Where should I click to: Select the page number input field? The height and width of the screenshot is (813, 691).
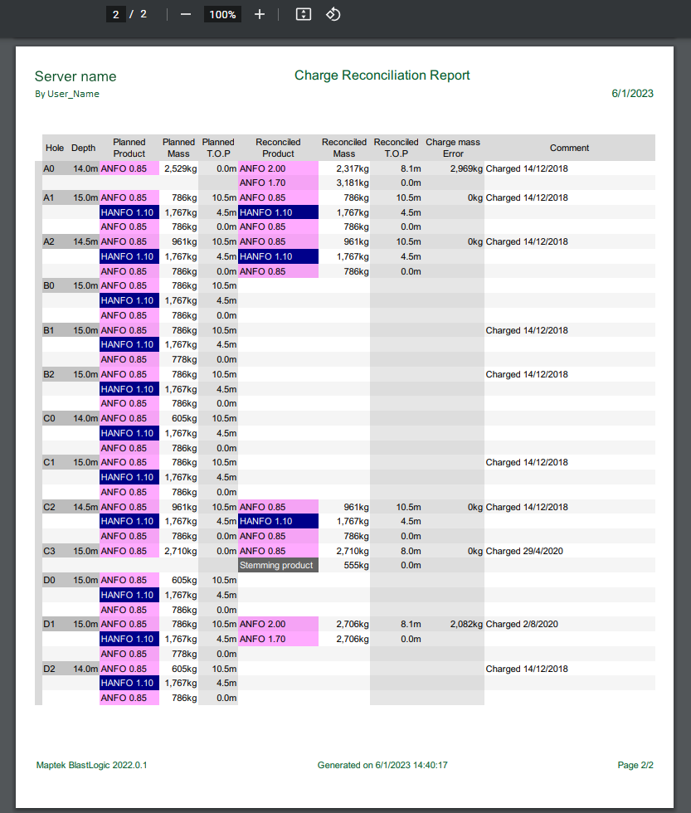tap(115, 15)
